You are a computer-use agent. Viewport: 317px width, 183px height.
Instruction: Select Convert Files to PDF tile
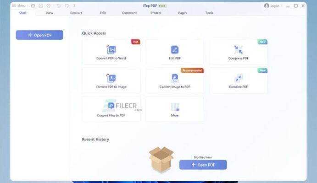[x=111, y=109]
